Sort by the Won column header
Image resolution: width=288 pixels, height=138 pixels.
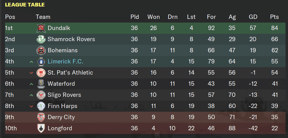tap(154, 17)
